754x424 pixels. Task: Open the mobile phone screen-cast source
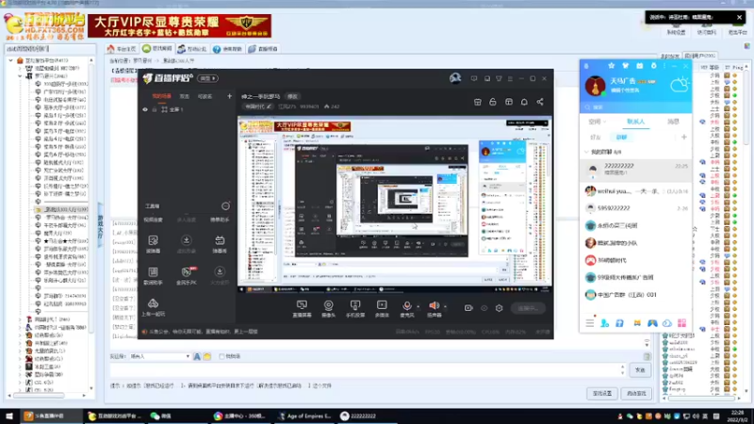355,308
